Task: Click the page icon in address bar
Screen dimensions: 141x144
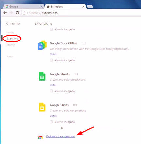Action: (24, 13)
